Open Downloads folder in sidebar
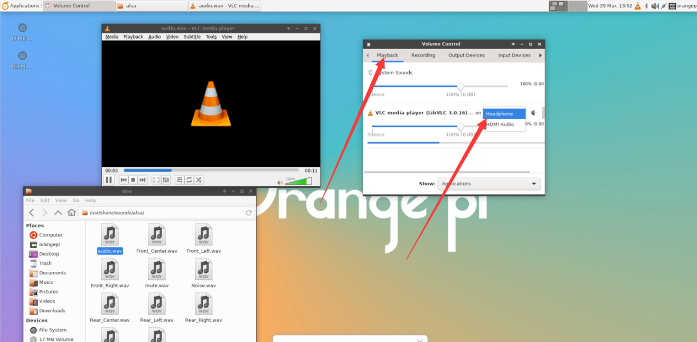Screen dimensions: 697x342 click(52, 311)
